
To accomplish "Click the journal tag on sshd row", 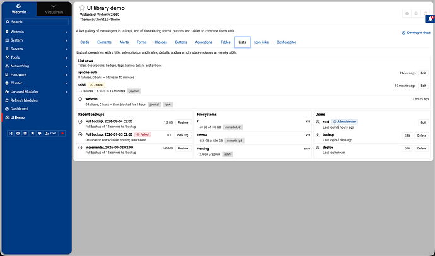I will 134,91.
